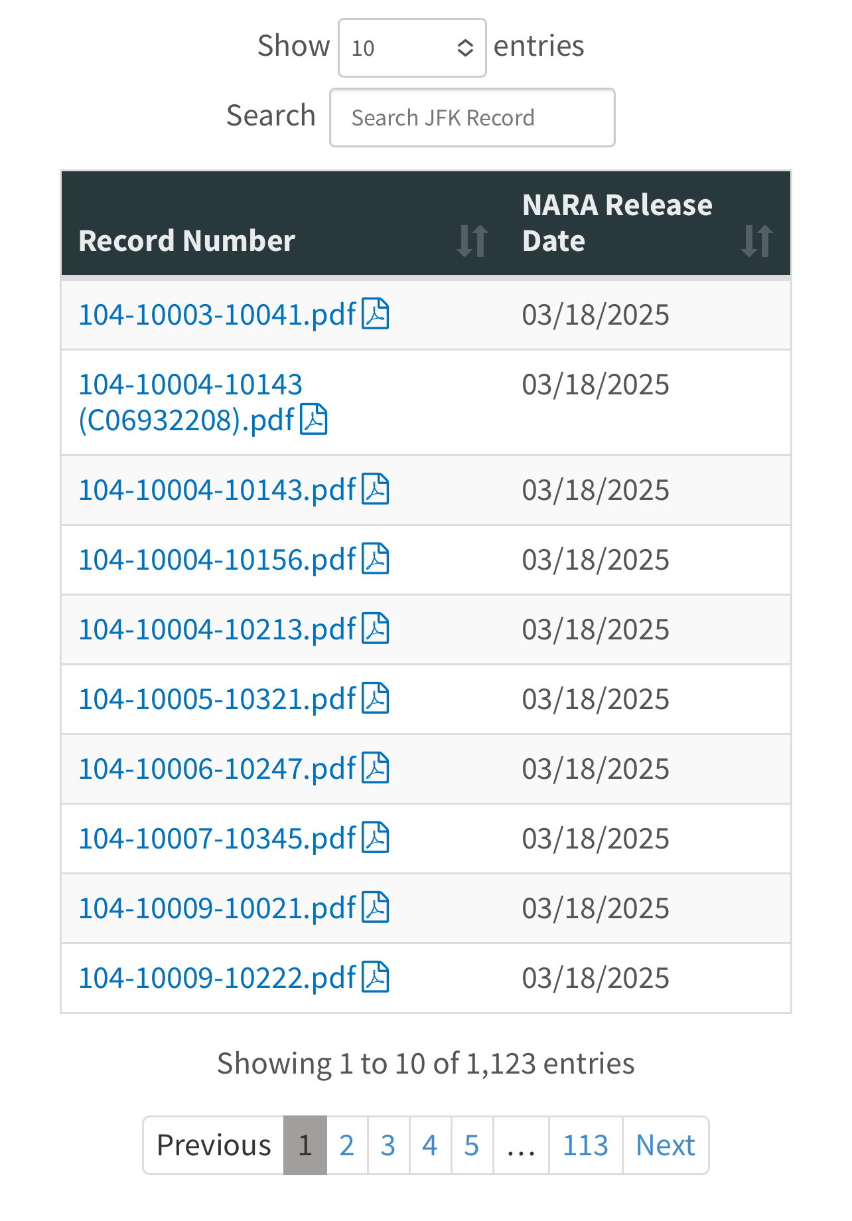Click PDF icon beside 104-10004-10143 (C06932208).pdf
This screenshot has height=1221, width=852.
[x=313, y=420]
